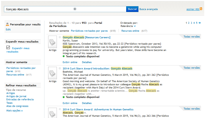
Task: Filter by Periódicos revisados por pares in sidebar
Action: click(x=21, y=70)
